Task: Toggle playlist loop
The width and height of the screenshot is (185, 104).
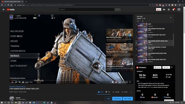Action: tap(138, 21)
